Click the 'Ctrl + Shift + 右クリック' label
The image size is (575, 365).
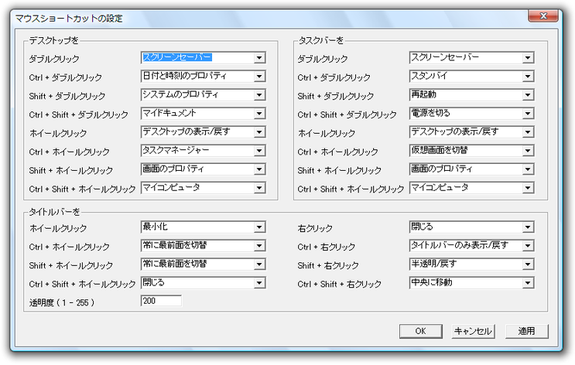click(340, 285)
